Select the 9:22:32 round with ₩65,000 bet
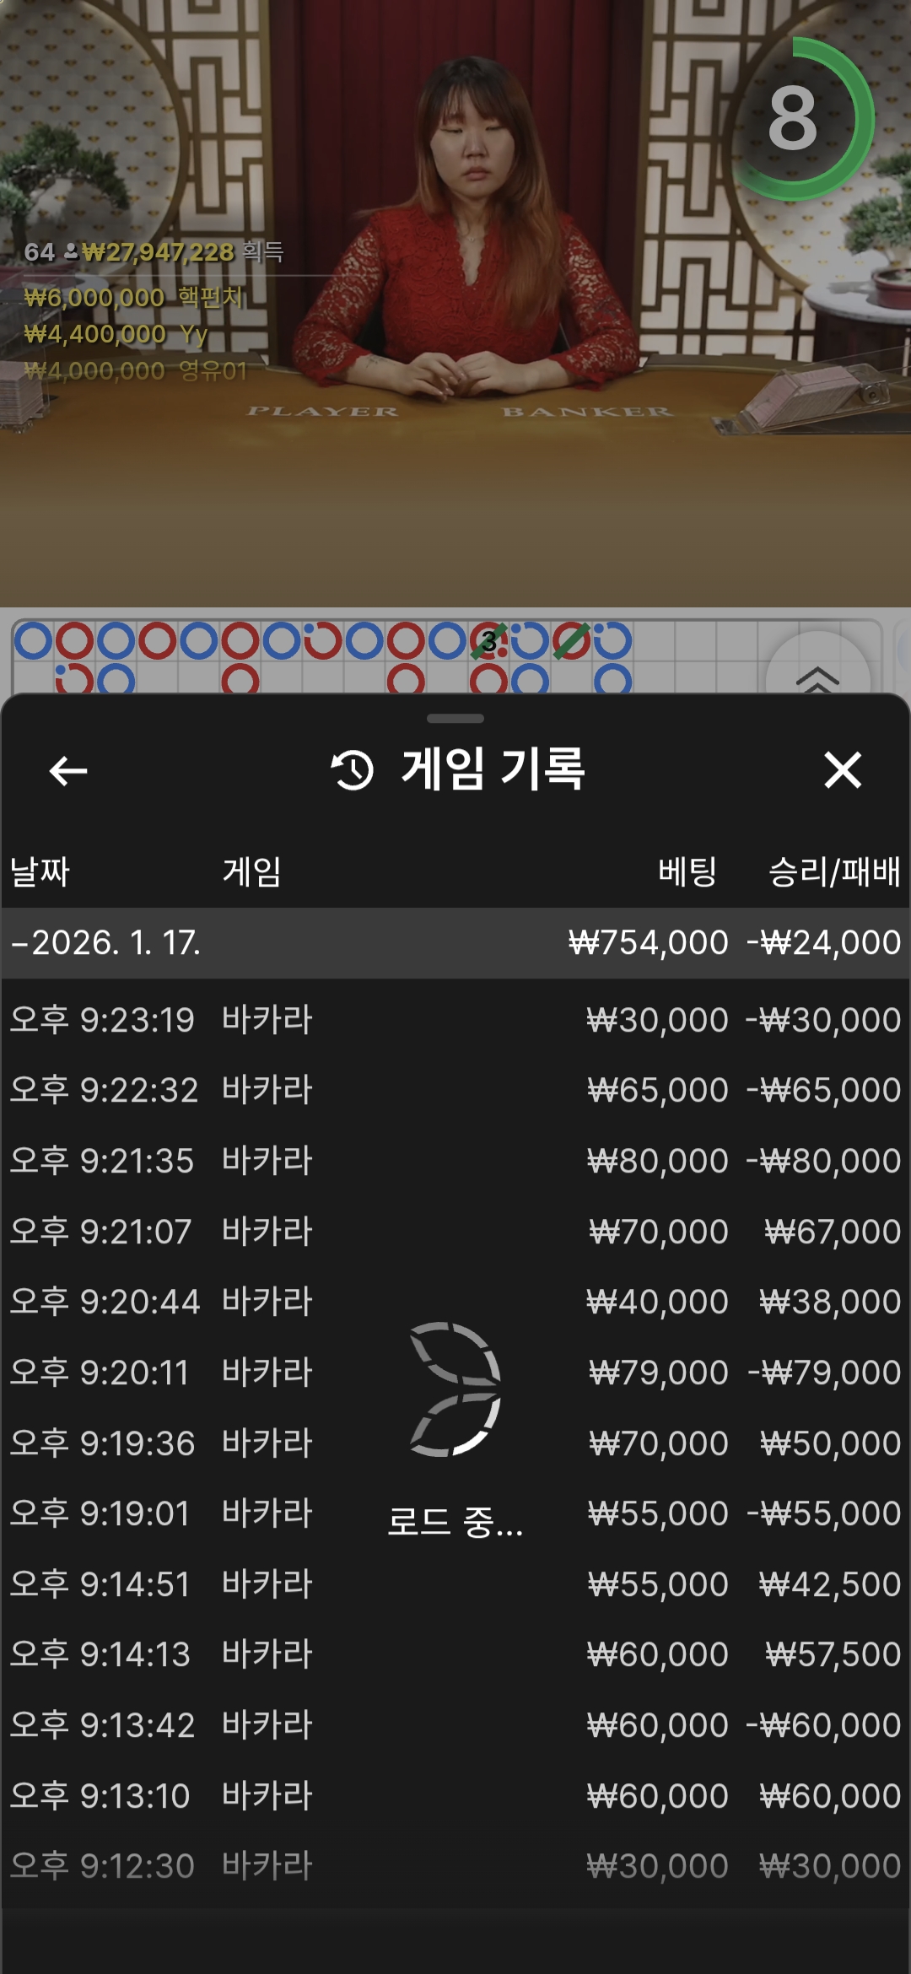The image size is (911, 1974). [x=455, y=1090]
